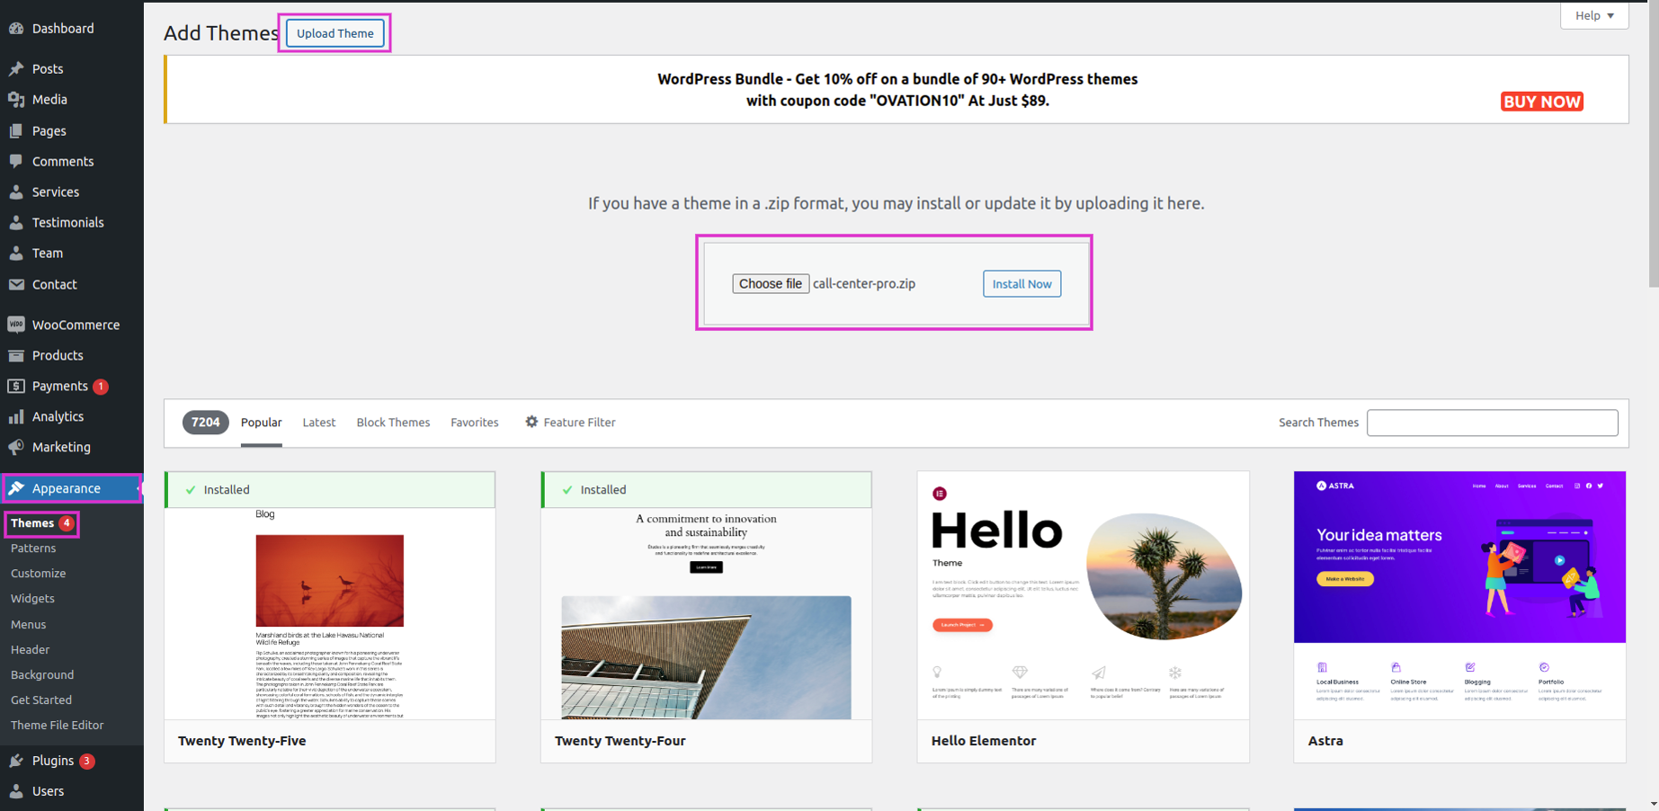Click the Posts pushpin icon
Viewport: 1659px width, 811px height.
pos(16,68)
